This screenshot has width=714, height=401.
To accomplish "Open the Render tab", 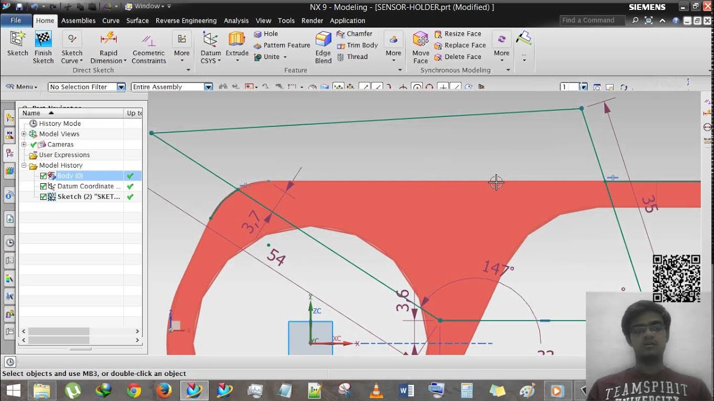I will [312, 21].
